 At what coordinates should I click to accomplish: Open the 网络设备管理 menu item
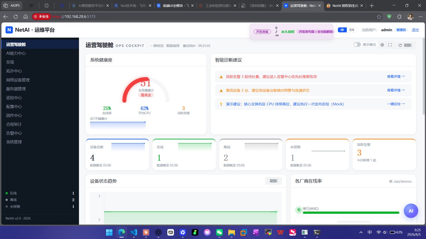click(40, 80)
